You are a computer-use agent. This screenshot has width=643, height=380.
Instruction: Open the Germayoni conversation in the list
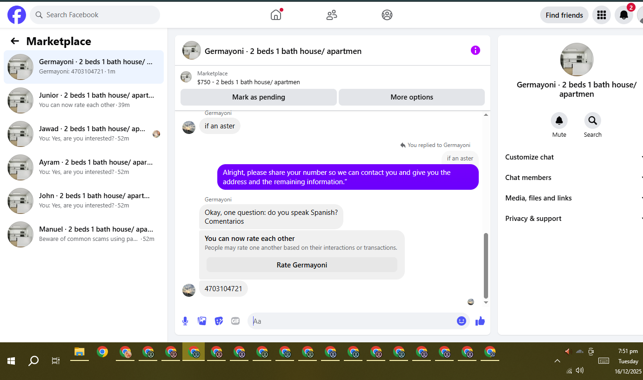pos(84,67)
